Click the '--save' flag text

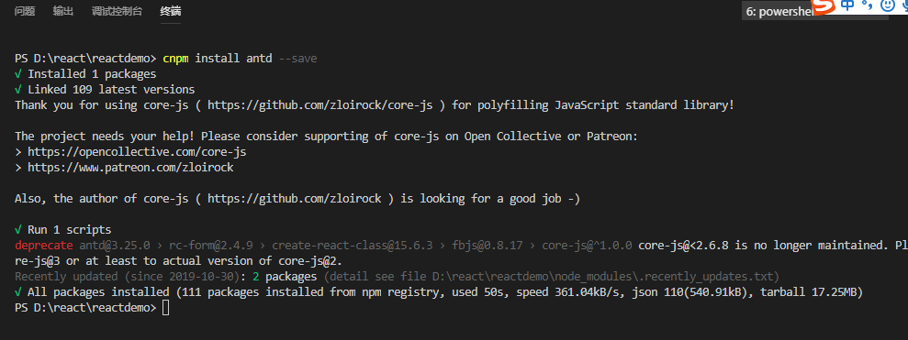point(297,59)
